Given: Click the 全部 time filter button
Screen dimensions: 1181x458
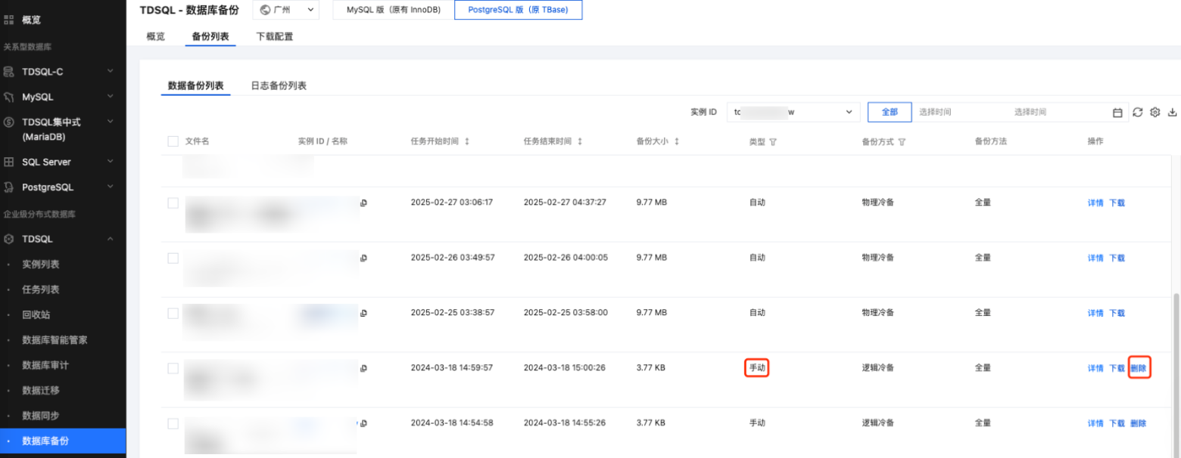Looking at the screenshot, I should (x=890, y=112).
